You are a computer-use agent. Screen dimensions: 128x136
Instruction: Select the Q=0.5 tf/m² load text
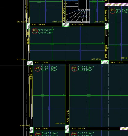pyautogui.click(x=45, y=33)
